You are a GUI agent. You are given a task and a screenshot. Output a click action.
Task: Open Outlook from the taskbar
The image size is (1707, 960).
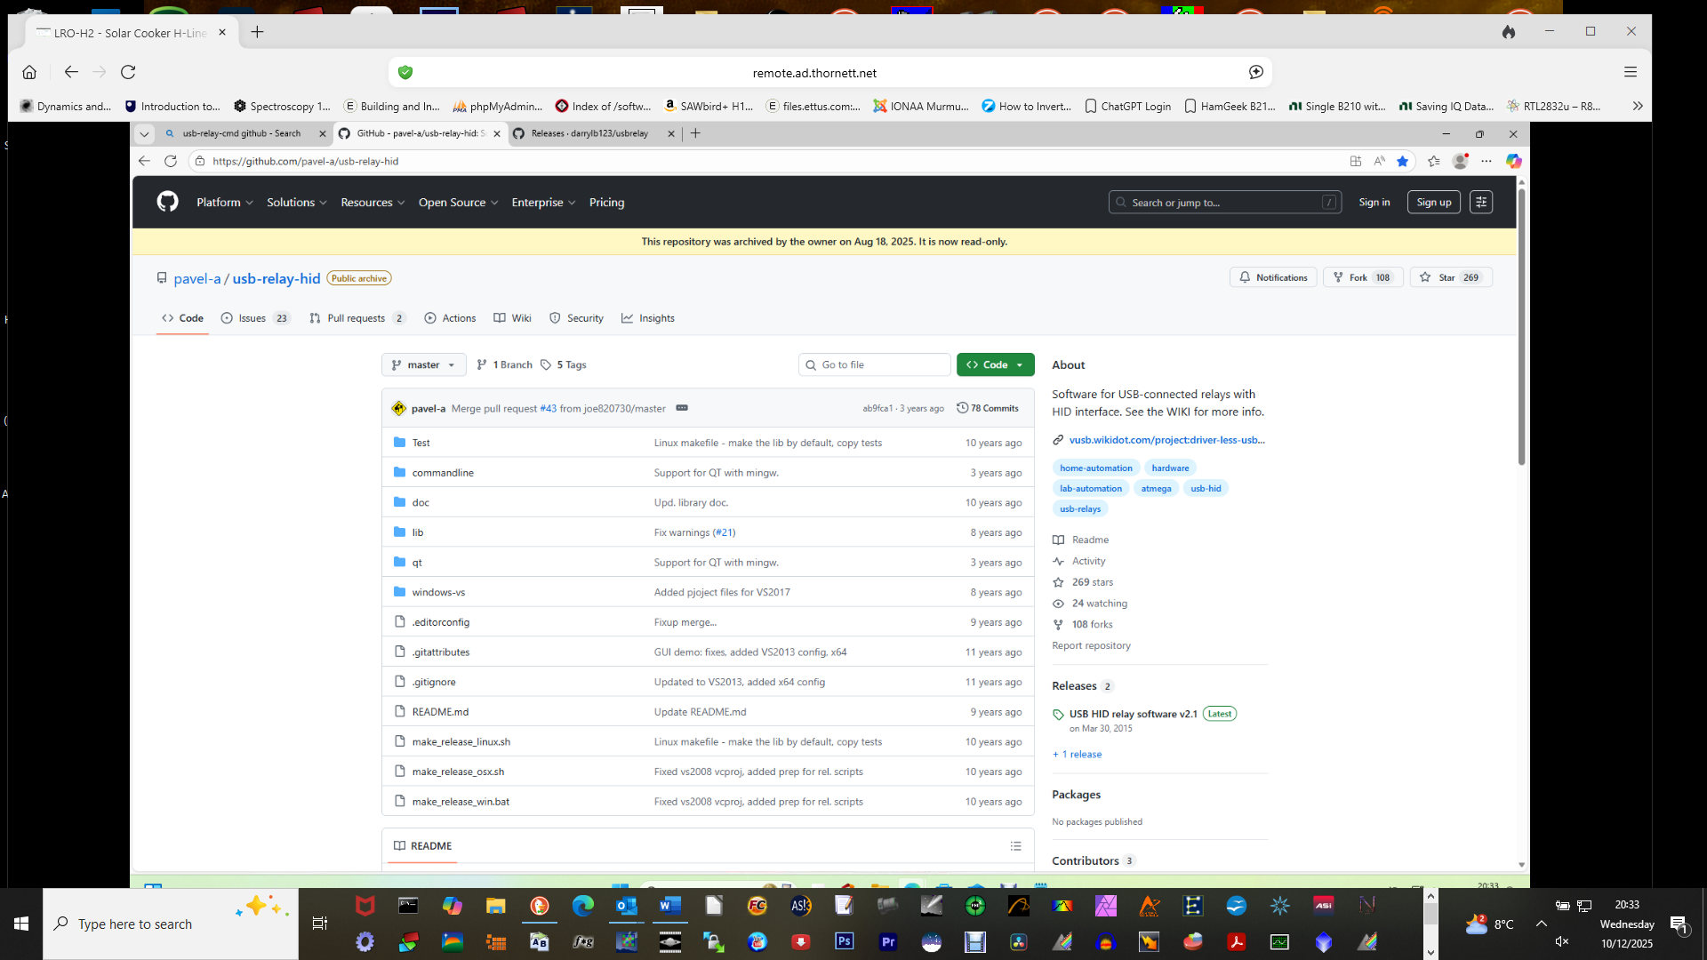click(x=627, y=906)
